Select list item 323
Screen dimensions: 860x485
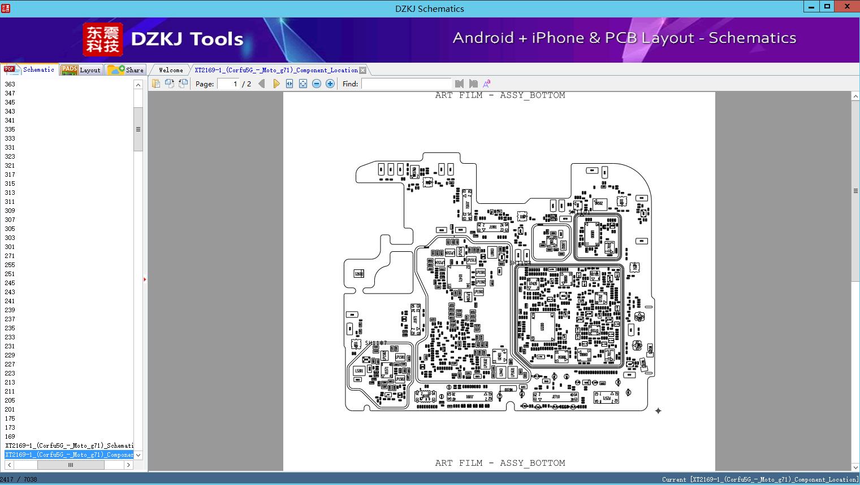(10, 156)
